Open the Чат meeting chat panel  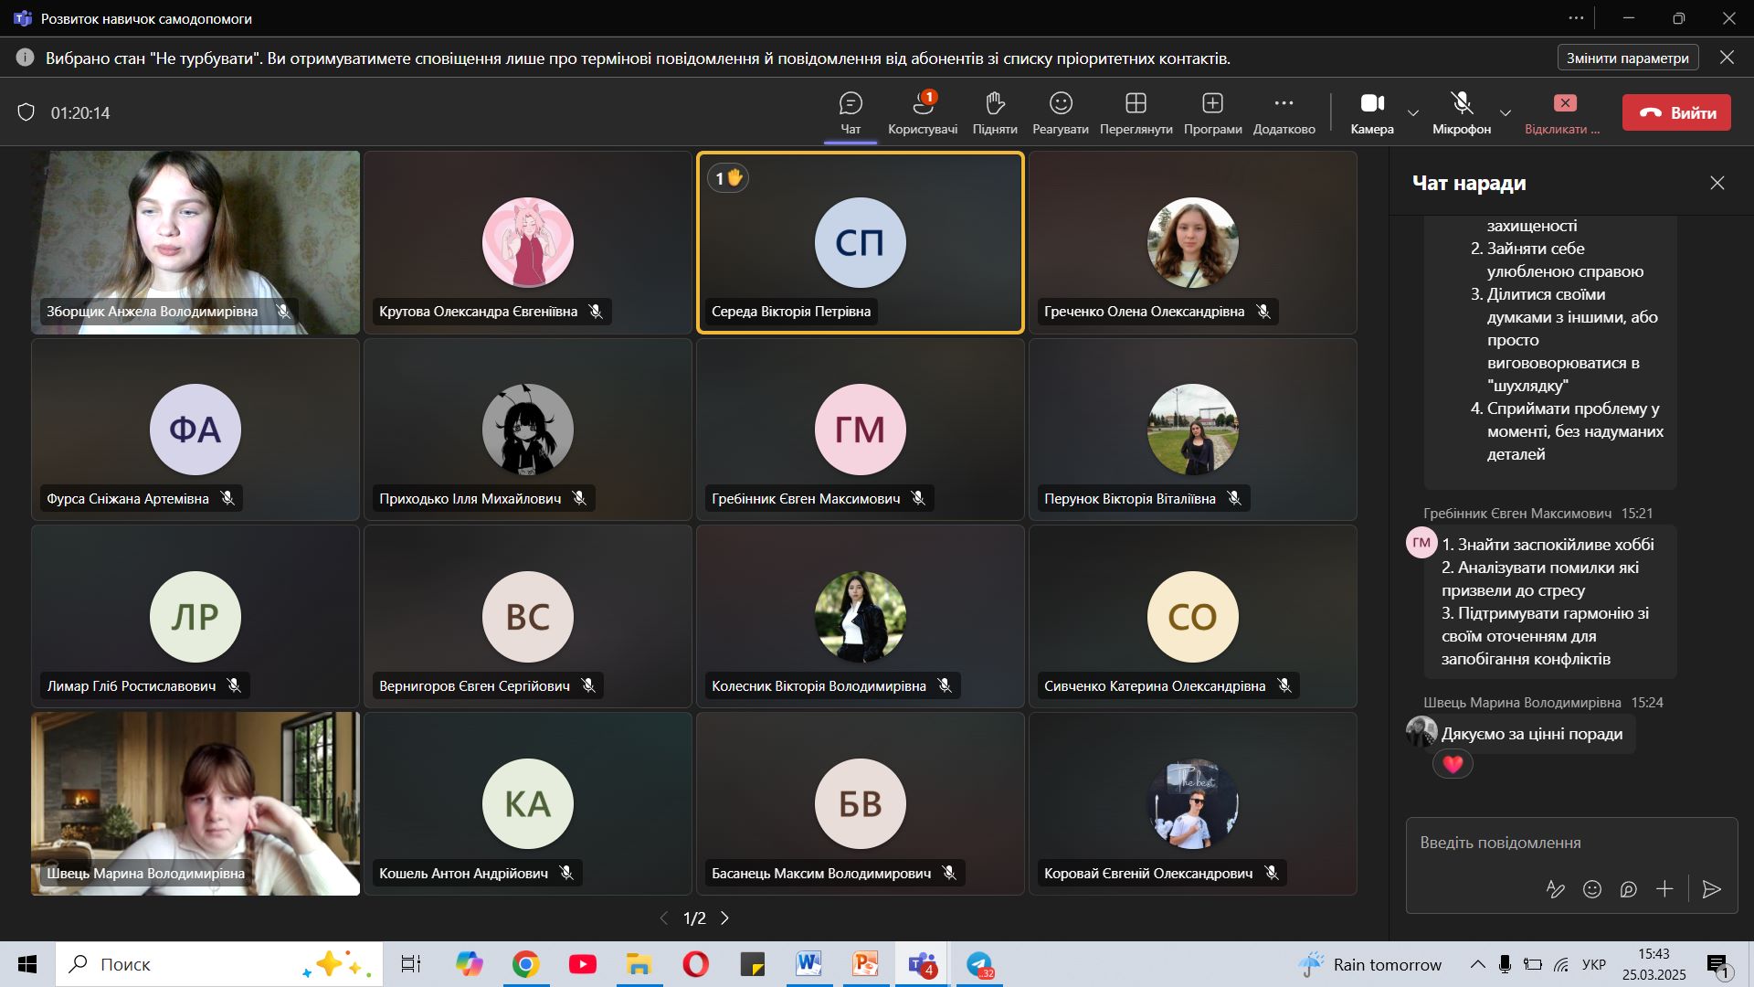tap(850, 112)
